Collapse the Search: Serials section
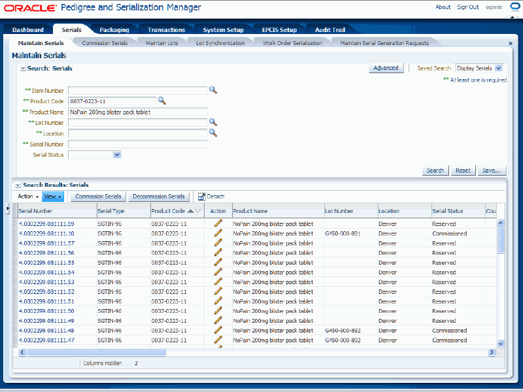Screen dimensions: 523x392 (23, 69)
